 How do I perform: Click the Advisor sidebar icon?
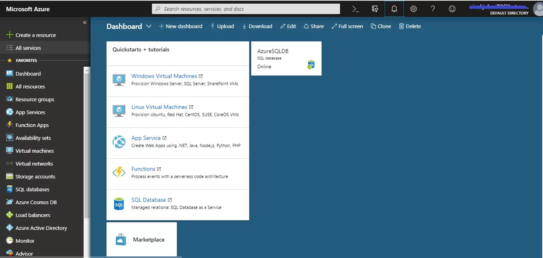[10, 254]
